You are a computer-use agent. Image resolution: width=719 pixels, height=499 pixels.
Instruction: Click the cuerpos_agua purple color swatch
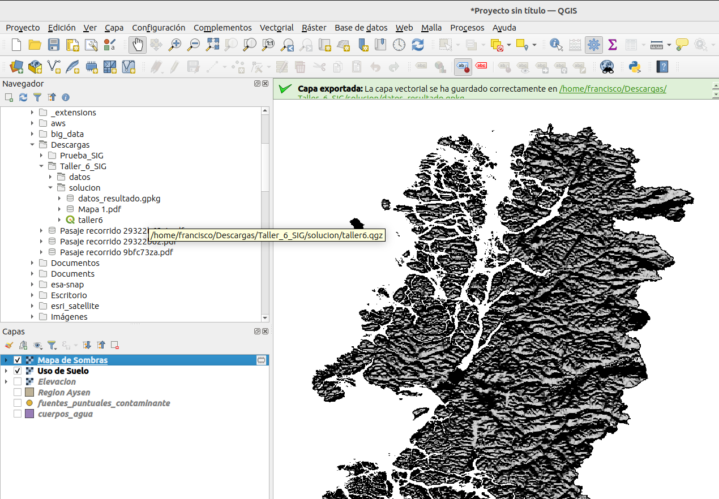(x=29, y=414)
